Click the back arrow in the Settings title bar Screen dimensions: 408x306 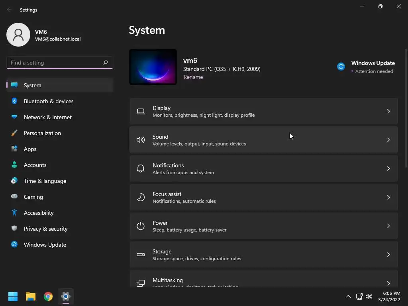(10, 10)
